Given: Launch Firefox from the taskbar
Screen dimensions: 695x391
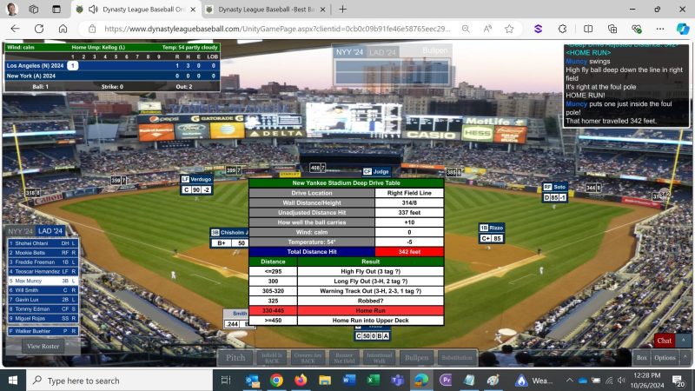Looking at the screenshot, I should click(x=301, y=381).
